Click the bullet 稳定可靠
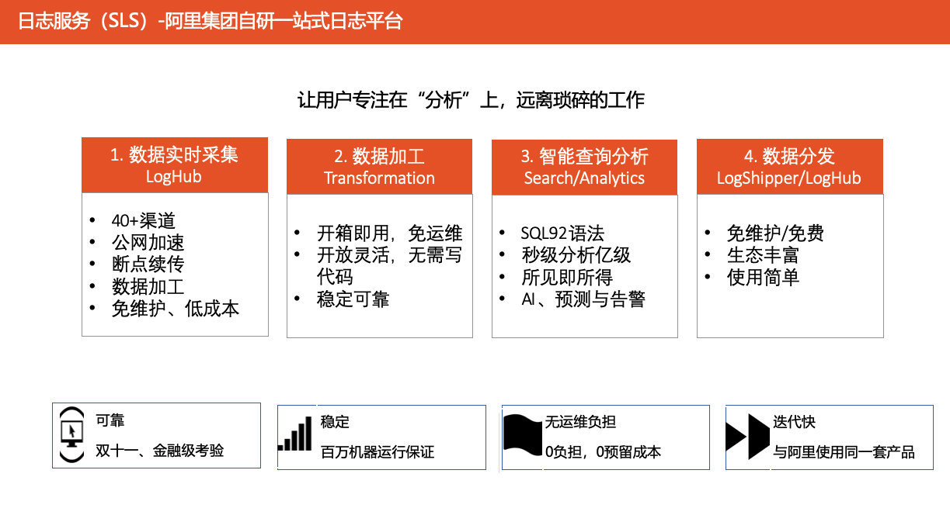The image size is (950, 515). tap(353, 299)
